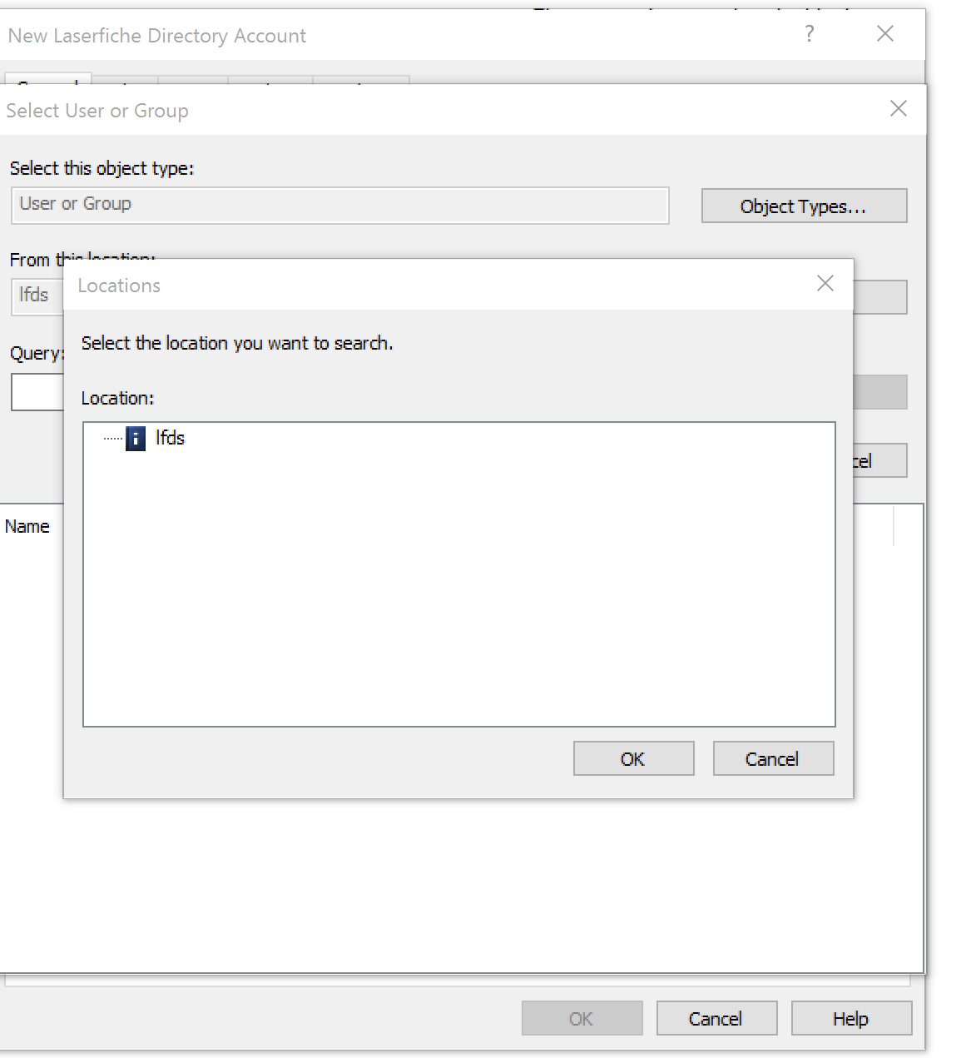Open Object Types in Select User or Group
Image resolution: width=966 pixels, height=1058 pixels.
tap(804, 206)
